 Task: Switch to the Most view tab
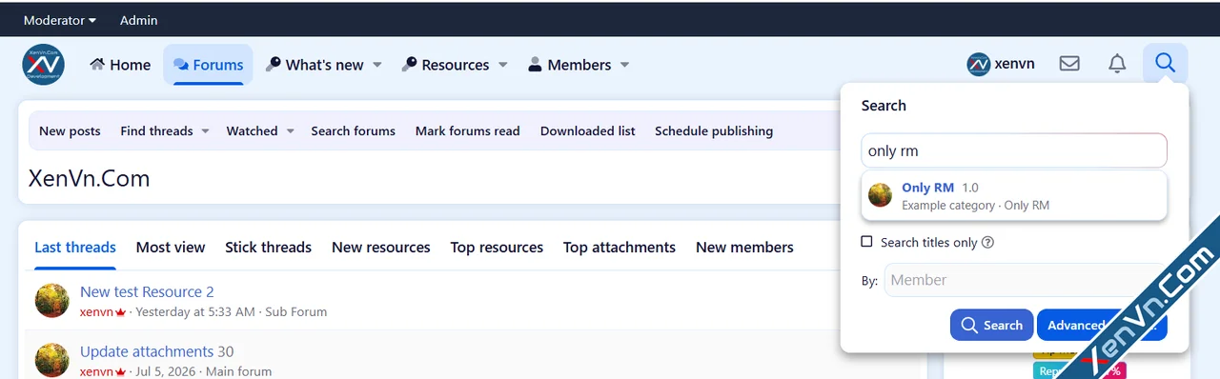coord(171,247)
